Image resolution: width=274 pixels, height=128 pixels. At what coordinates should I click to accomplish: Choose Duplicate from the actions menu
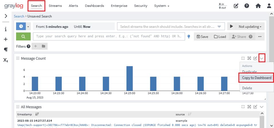pos(250,71)
